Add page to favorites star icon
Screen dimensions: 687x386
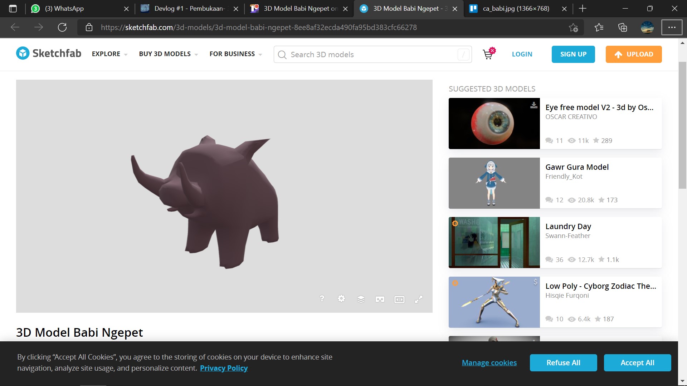pos(573,28)
